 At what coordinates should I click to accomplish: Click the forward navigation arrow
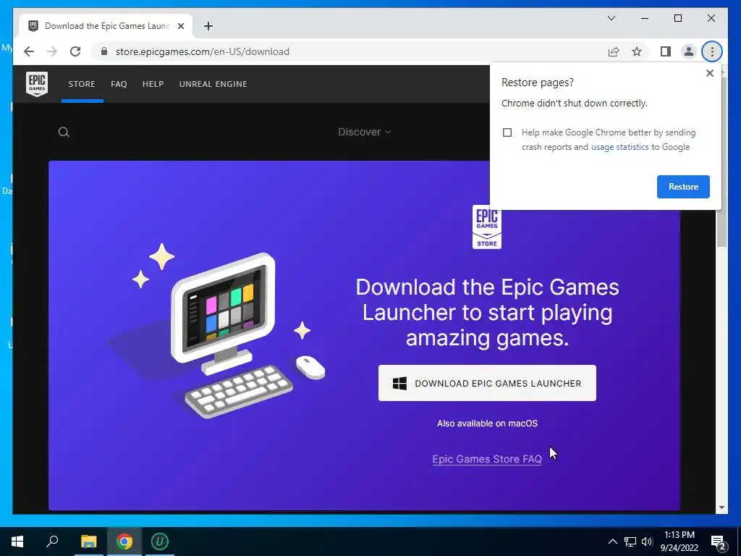52,51
